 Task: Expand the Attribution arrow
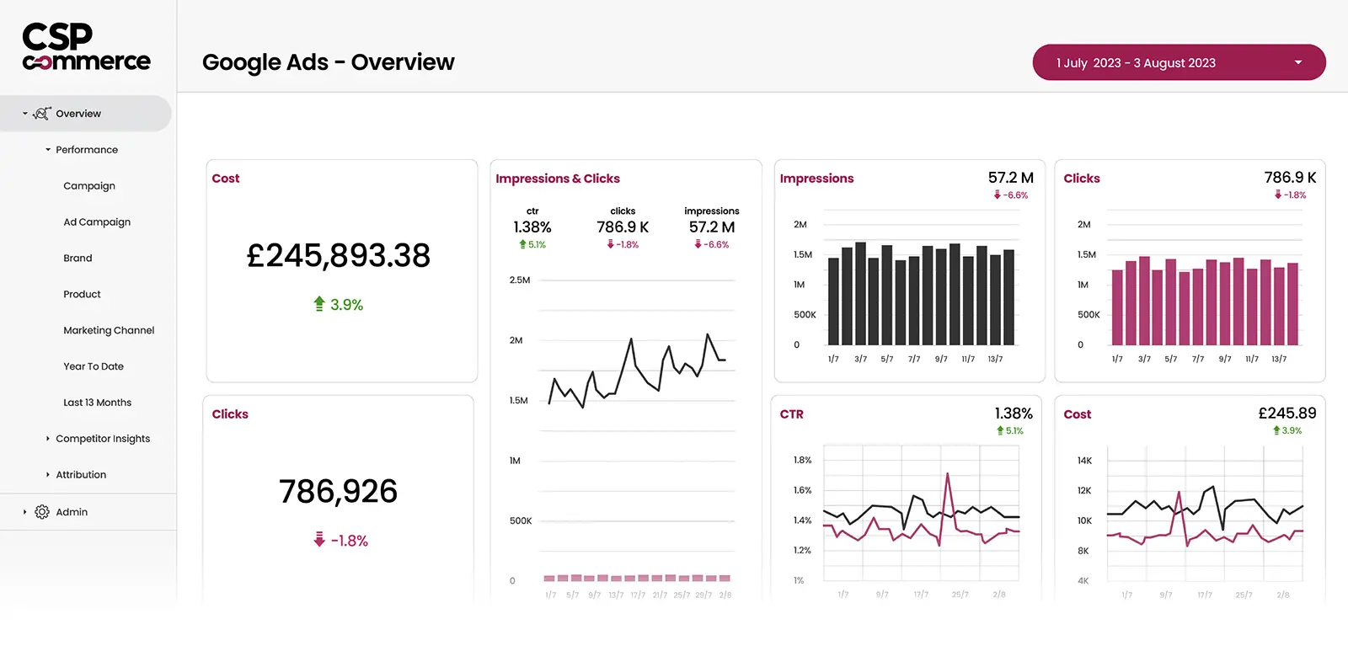point(48,475)
